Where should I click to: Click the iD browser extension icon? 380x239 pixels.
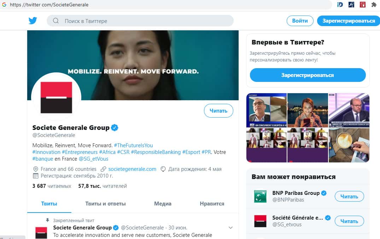(340, 5)
